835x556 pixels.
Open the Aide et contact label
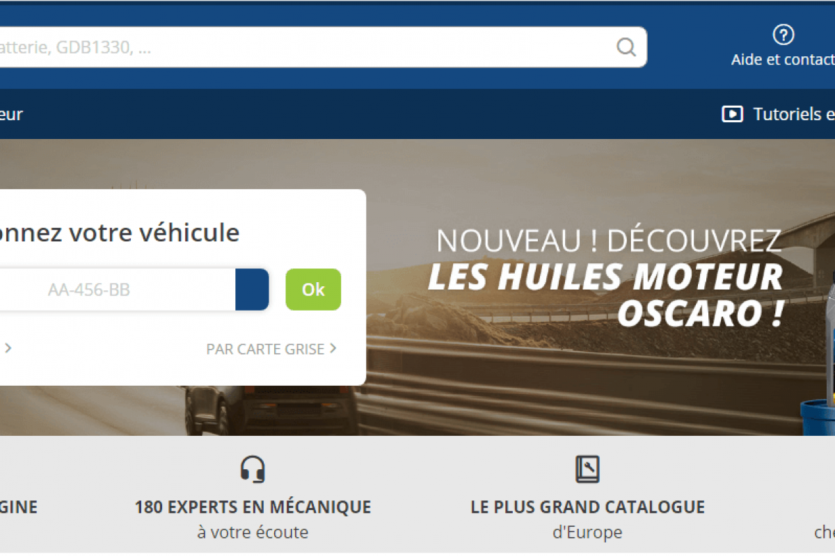click(783, 60)
